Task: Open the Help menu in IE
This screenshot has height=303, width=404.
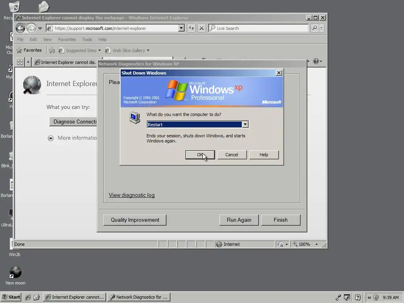Action: coord(102,39)
